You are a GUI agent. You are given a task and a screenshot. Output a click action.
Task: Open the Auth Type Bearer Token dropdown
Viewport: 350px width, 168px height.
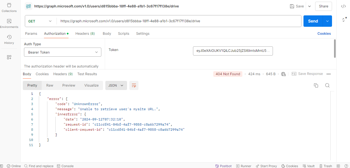click(63, 52)
